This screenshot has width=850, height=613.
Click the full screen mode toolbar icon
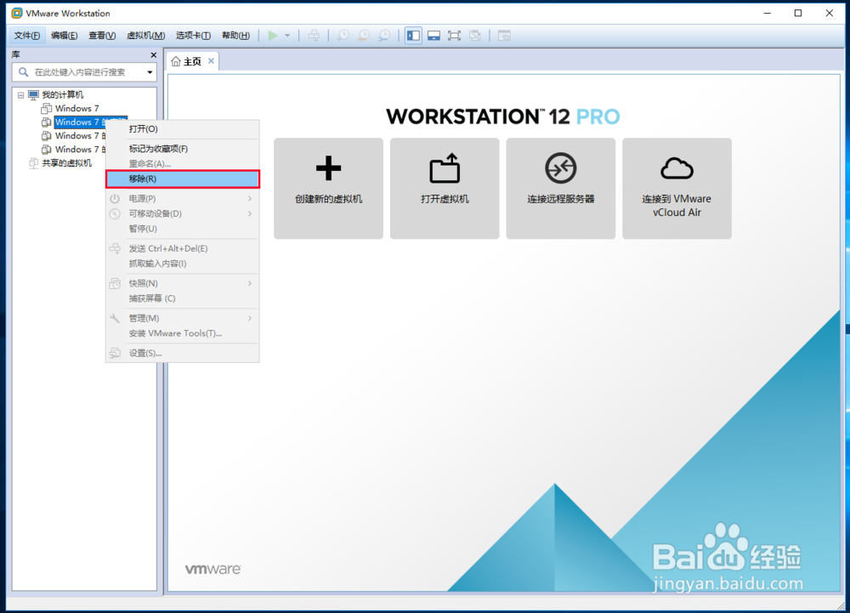tap(454, 36)
